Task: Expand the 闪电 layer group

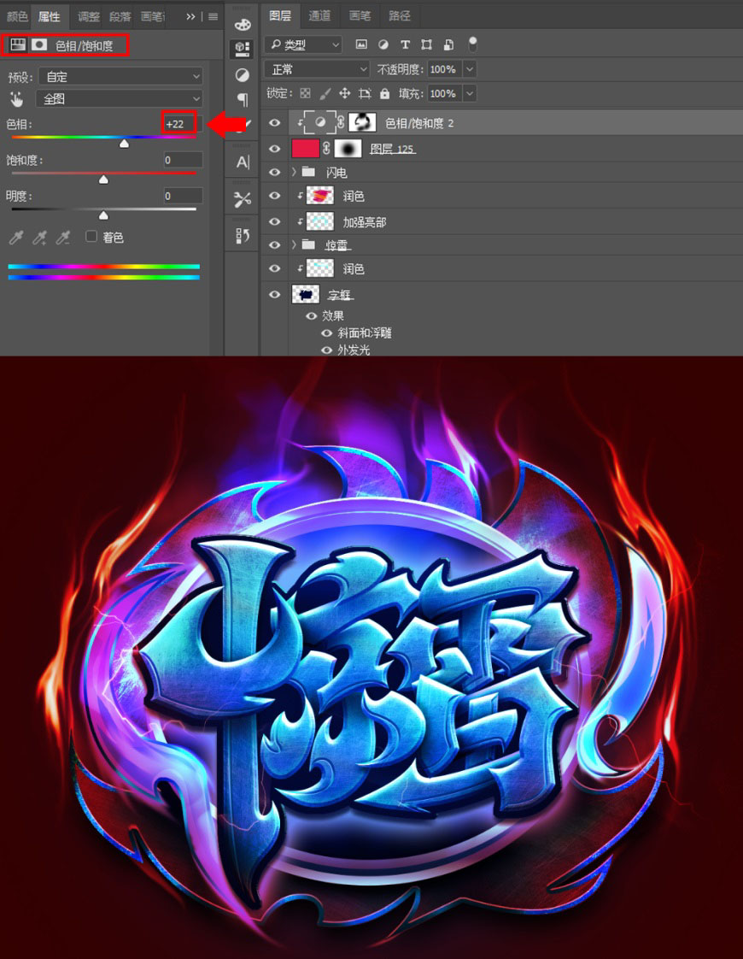Action: click(294, 173)
